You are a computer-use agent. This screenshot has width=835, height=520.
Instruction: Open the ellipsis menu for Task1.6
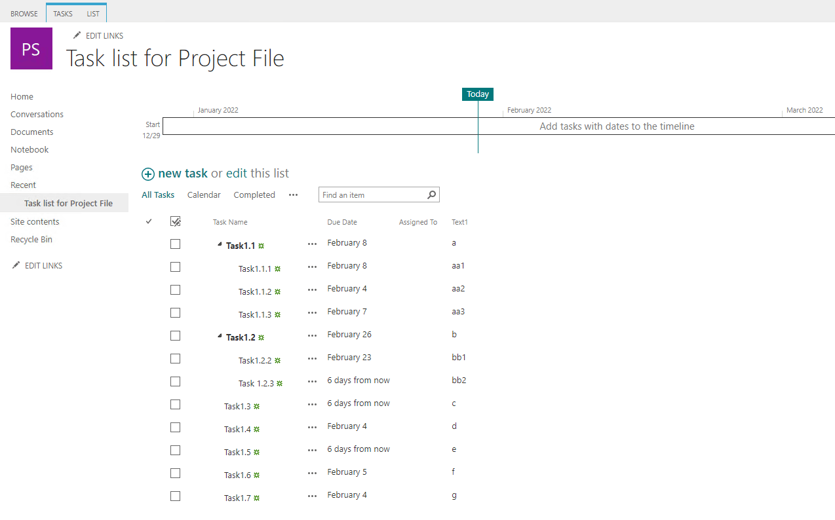(x=312, y=474)
